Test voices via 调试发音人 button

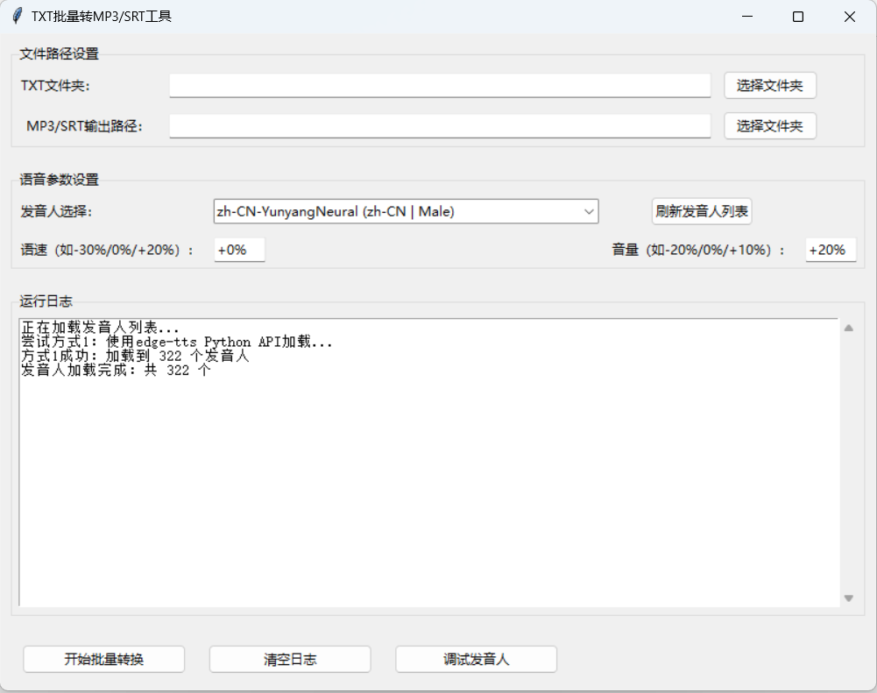[x=476, y=659]
